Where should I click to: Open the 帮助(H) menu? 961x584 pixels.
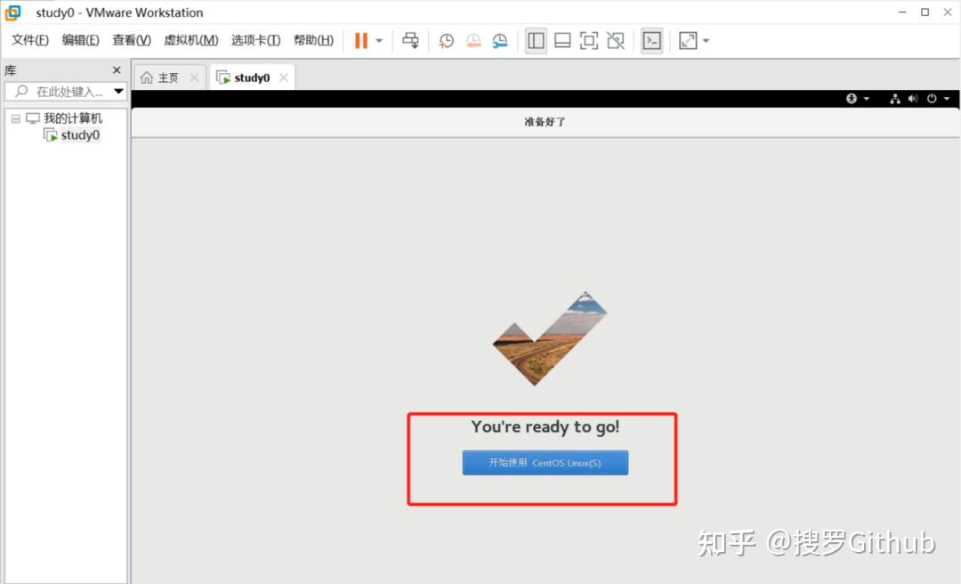tap(313, 40)
